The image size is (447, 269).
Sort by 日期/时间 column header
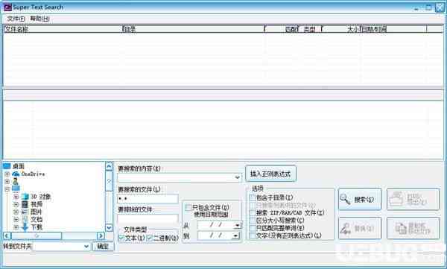click(x=393, y=29)
